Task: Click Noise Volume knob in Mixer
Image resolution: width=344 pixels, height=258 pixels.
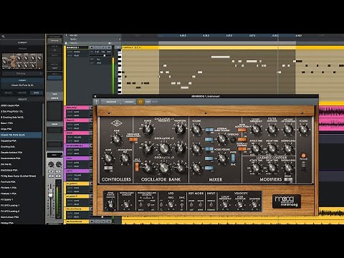Action: 221,158
